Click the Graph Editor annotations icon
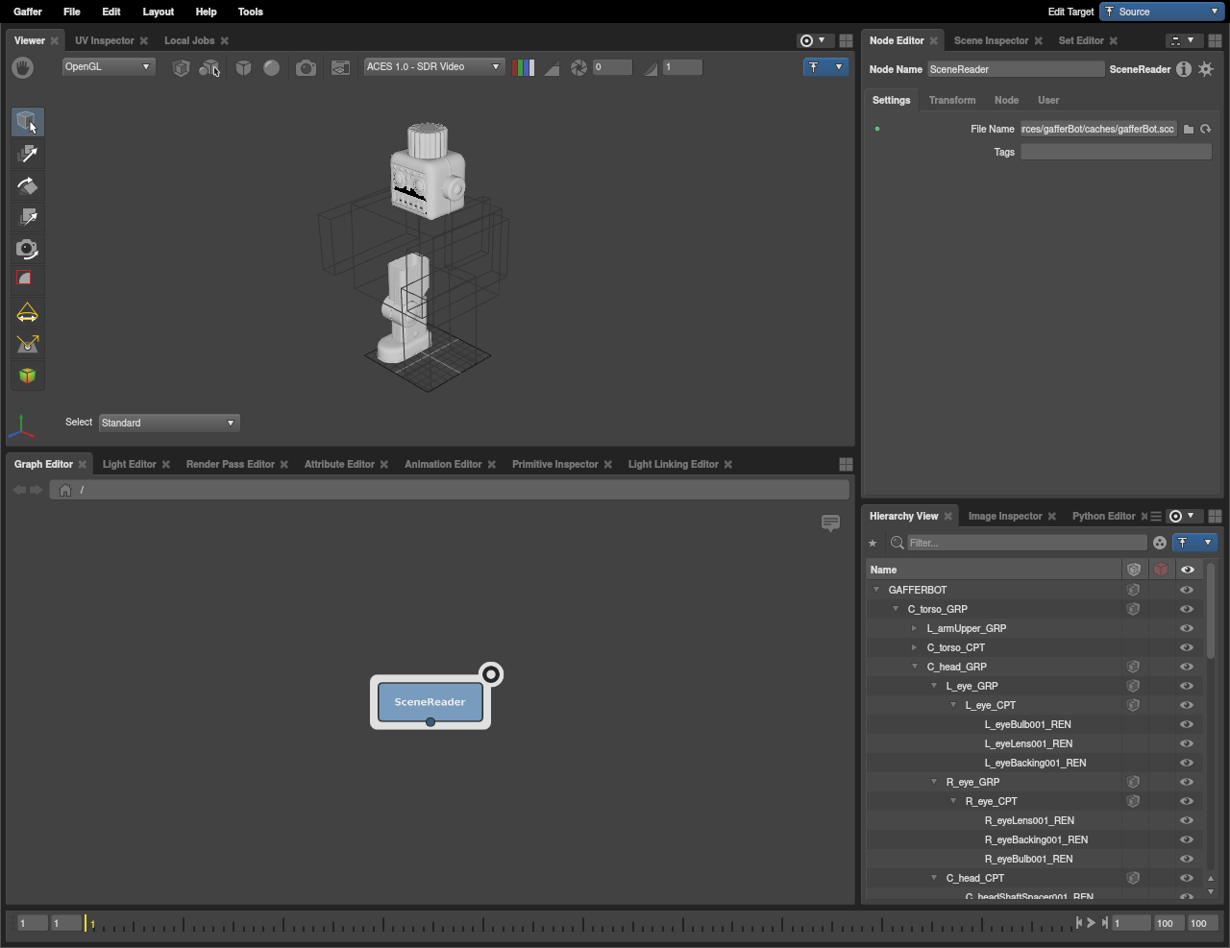Viewport: 1230px width, 948px height. tap(831, 523)
